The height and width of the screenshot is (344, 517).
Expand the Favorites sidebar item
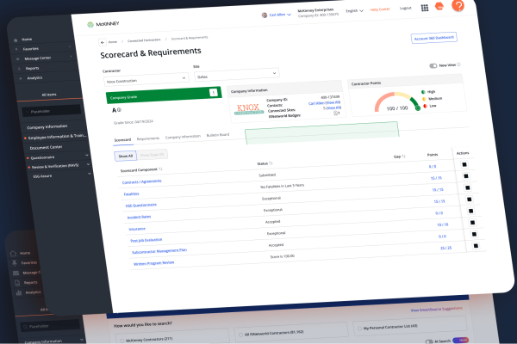(x=69, y=47)
